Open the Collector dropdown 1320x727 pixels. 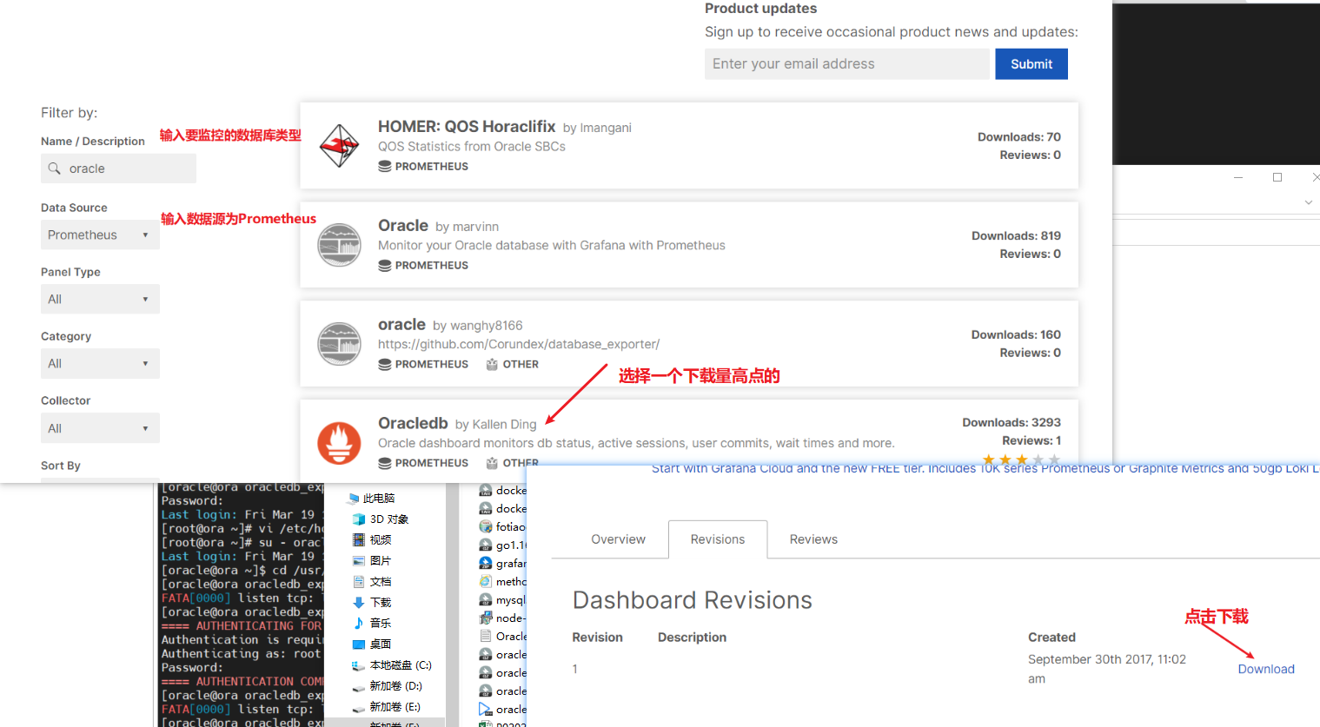(x=100, y=427)
